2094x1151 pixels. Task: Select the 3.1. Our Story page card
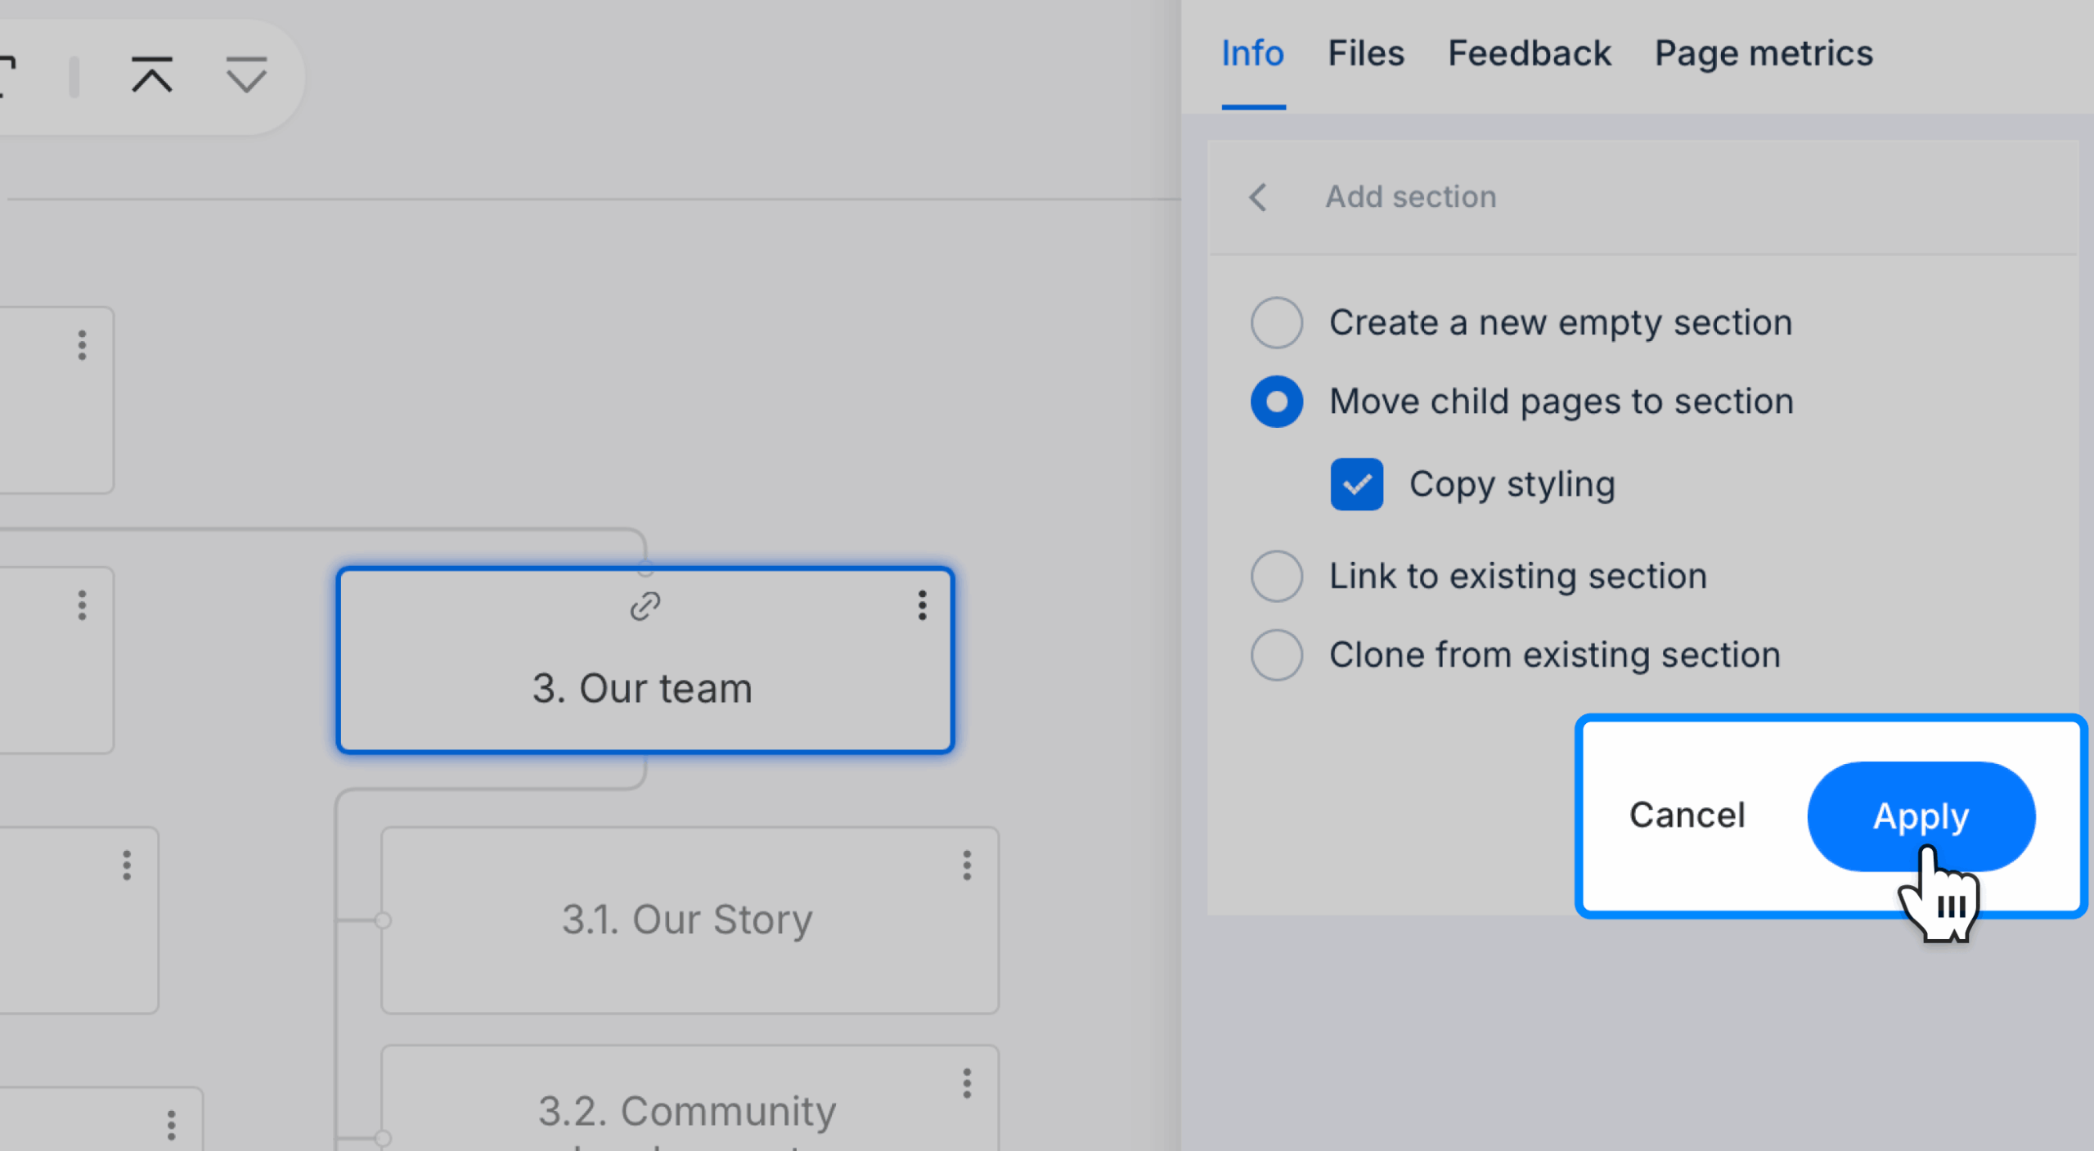(690, 920)
